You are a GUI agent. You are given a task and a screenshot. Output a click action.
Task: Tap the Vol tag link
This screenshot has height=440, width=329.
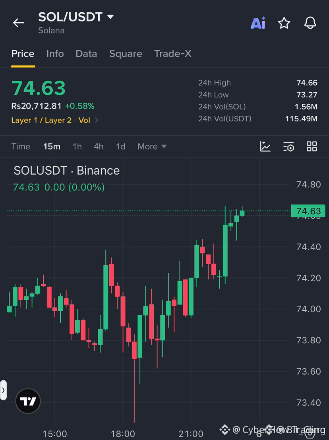click(84, 121)
